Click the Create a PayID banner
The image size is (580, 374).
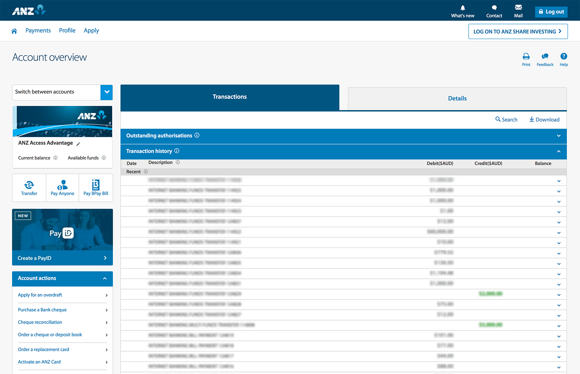pyautogui.click(x=62, y=258)
